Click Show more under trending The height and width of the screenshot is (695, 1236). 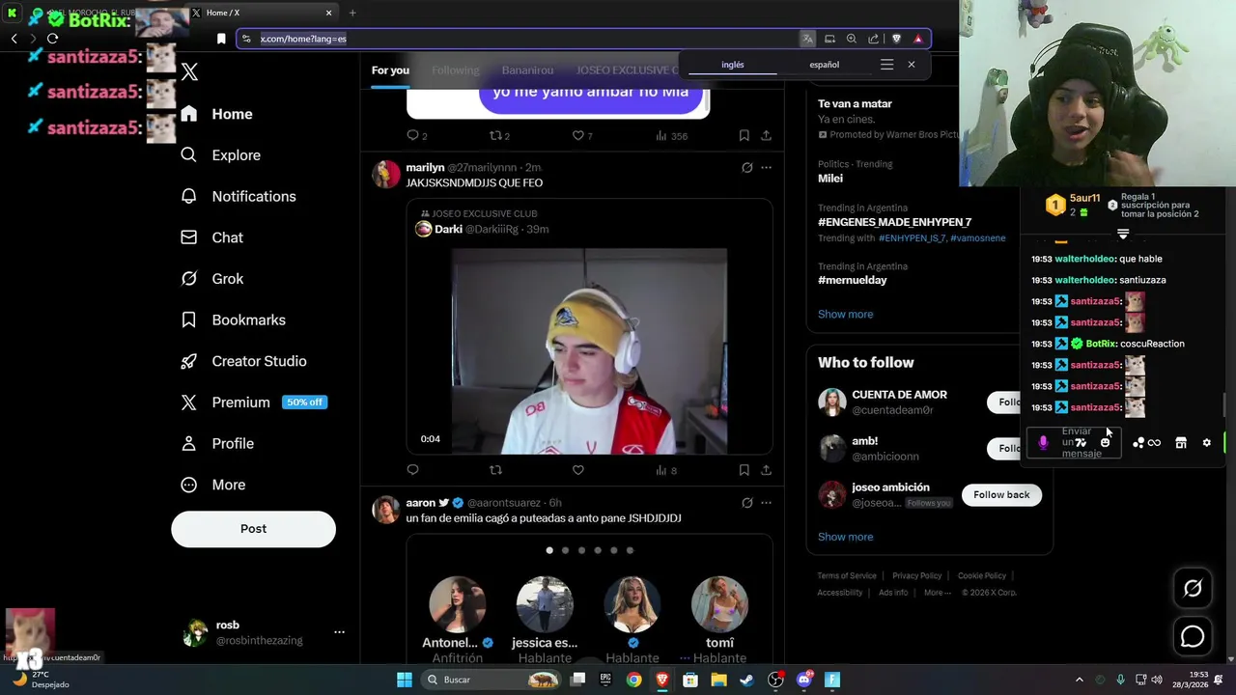coord(845,314)
